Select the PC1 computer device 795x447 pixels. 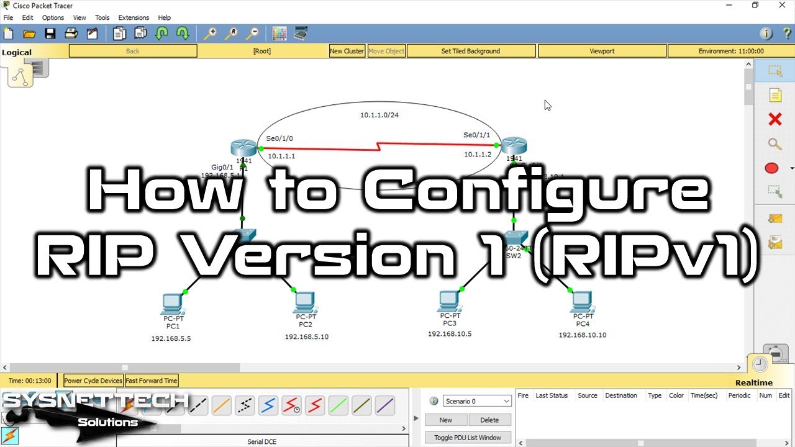tap(171, 305)
